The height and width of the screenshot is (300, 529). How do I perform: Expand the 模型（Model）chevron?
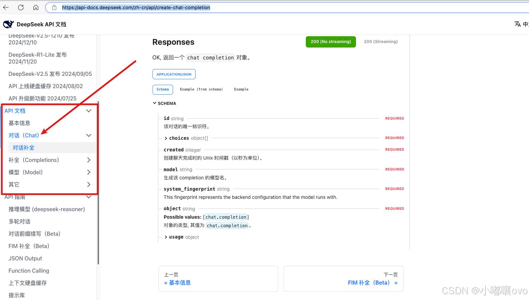click(89, 172)
